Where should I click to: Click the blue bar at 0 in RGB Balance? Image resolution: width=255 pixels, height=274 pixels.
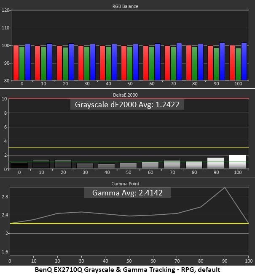point(28,62)
